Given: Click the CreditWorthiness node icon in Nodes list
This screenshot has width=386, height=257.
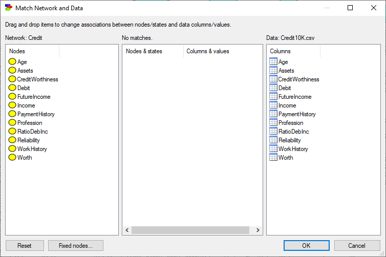Looking at the screenshot, I should (12, 79).
